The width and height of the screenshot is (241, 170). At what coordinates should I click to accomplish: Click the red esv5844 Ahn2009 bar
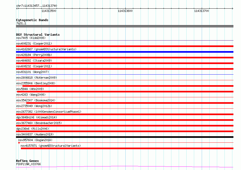tap(125, 92)
